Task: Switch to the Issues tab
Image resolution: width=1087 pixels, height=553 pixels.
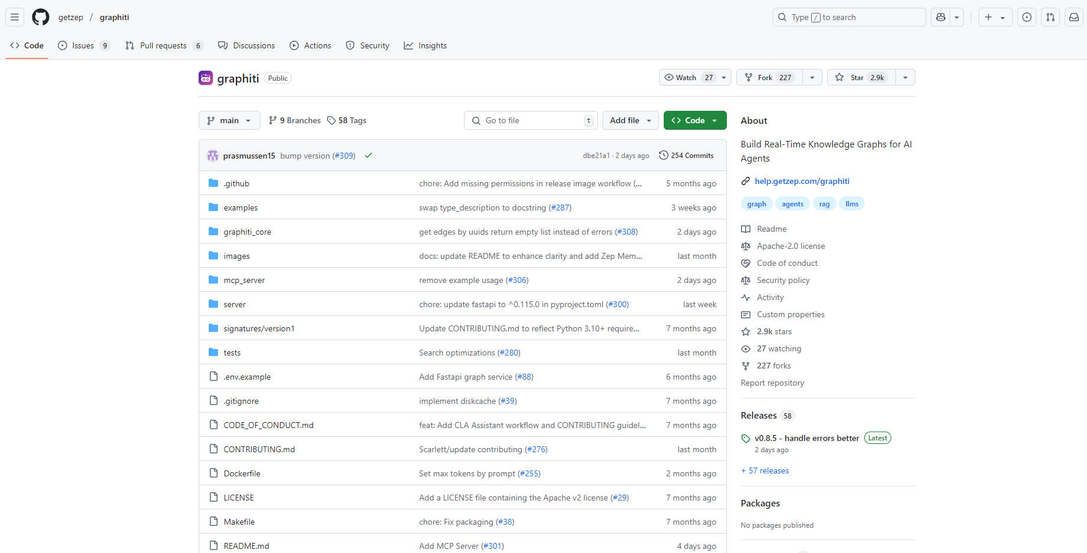Action: point(84,45)
